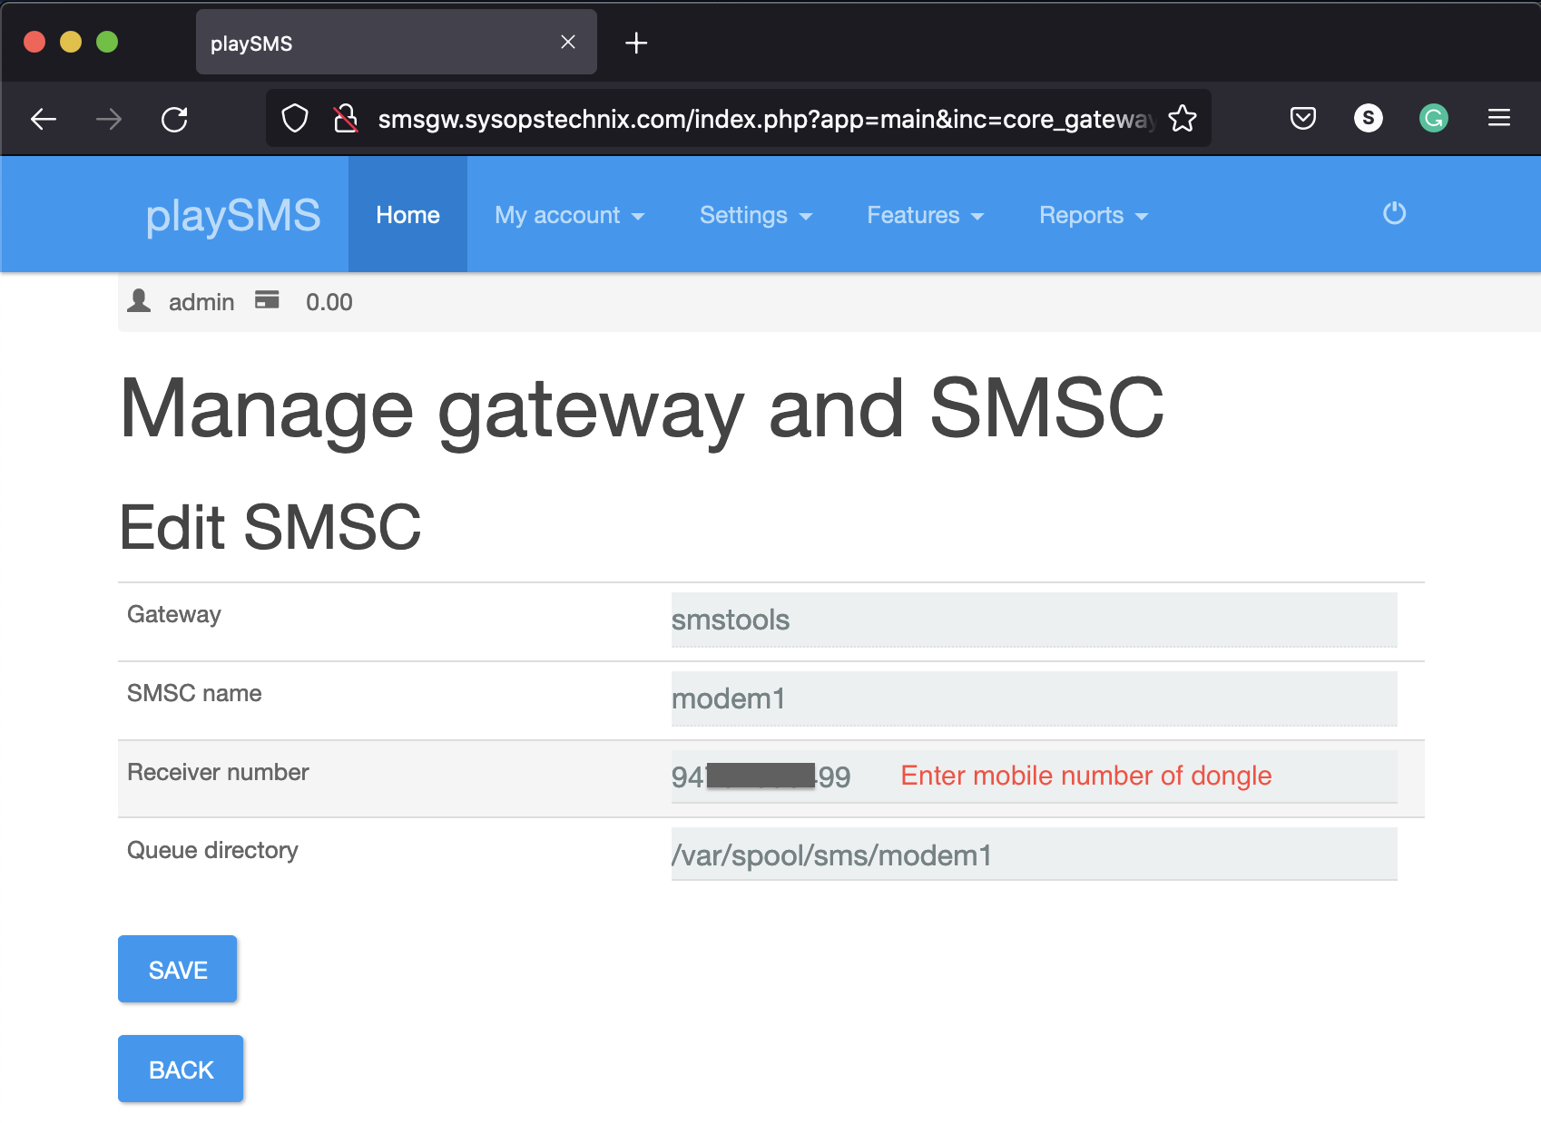
Task: Click the address bar URL
Action: click(x=767, y=119)
